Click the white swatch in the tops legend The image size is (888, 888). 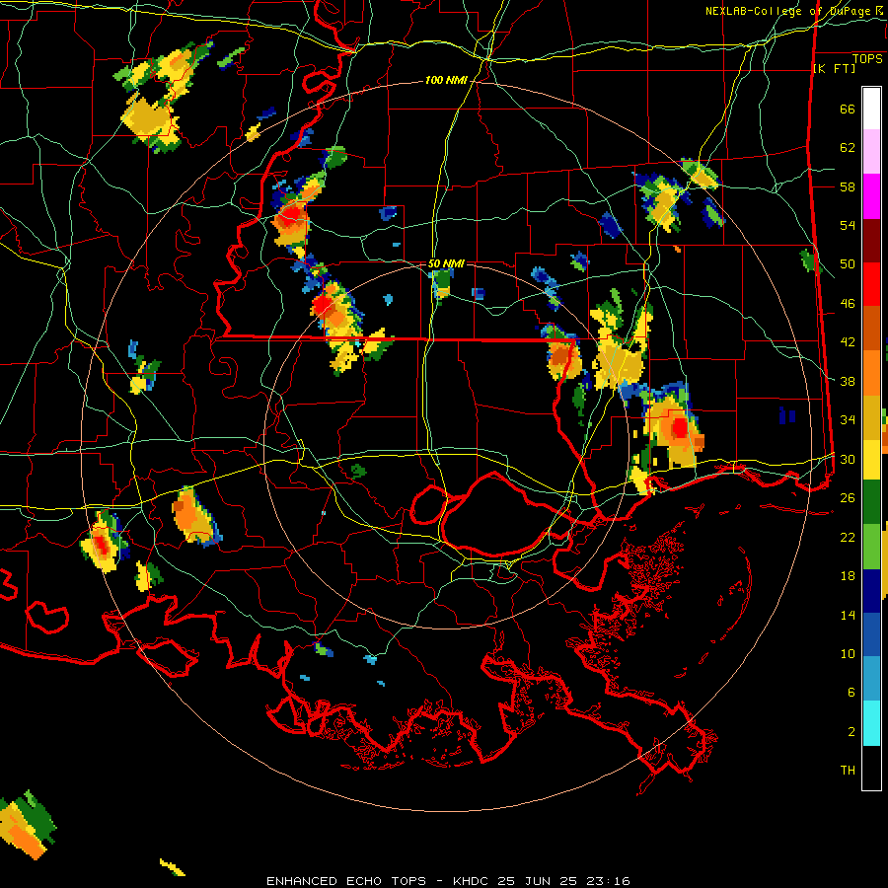(871, 109)
